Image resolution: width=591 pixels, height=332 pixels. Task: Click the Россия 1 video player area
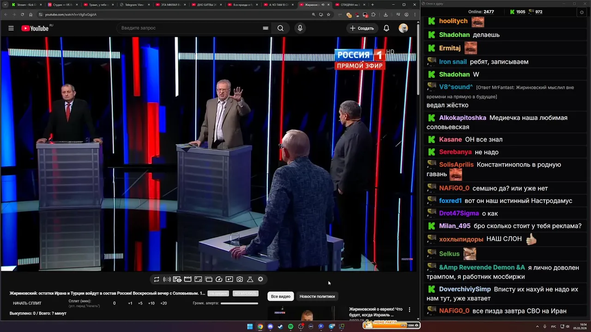coord(208,154)
